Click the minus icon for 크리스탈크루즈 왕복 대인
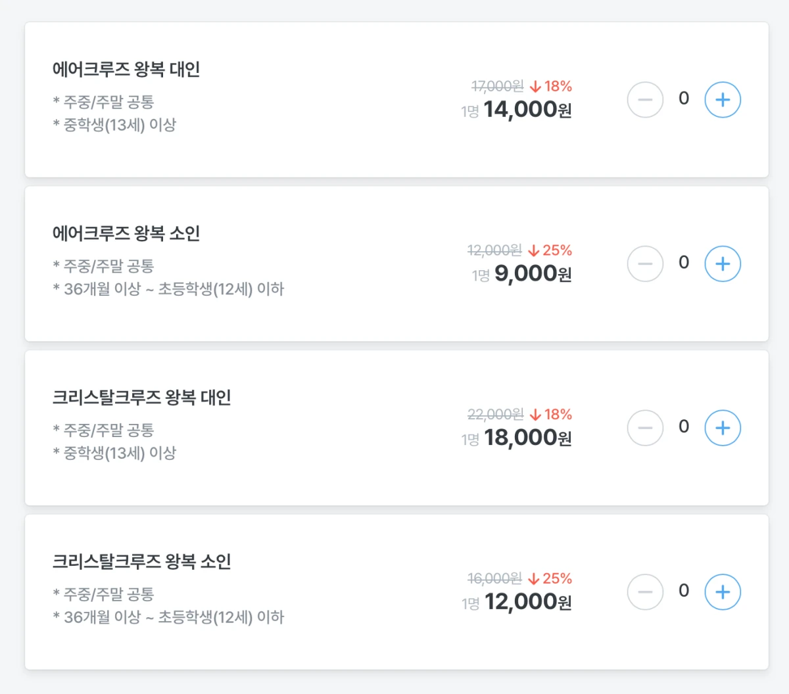The height and width of the screenshot is (694, 789). (645, 428)
